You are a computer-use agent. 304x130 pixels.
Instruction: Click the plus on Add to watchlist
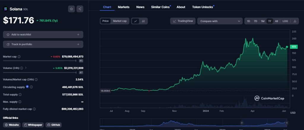(78, 35)
